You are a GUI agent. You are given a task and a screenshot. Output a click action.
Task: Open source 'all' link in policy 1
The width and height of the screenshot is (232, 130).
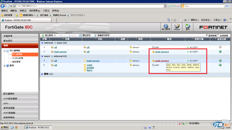pyautogui.click(x=56, y=47)
